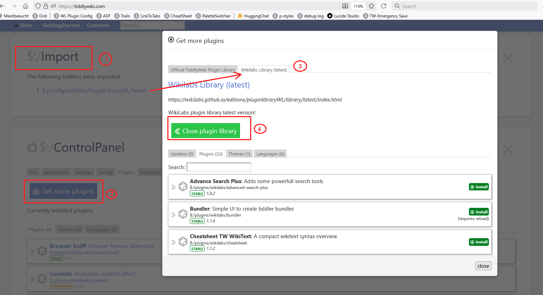Open the $:/config/wikilabs/PluginLibraryWL/latest link
543x295 pixels.
pos(94,90)
